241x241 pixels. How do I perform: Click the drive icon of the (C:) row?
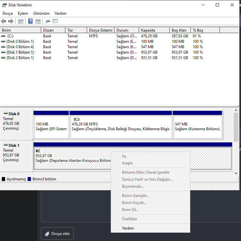click(3, 36)
